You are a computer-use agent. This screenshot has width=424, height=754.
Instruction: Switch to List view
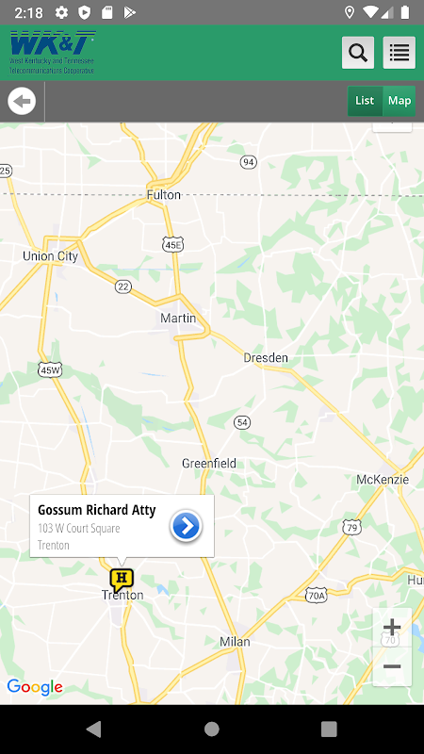pyautogui.click(x=365, y=101)
